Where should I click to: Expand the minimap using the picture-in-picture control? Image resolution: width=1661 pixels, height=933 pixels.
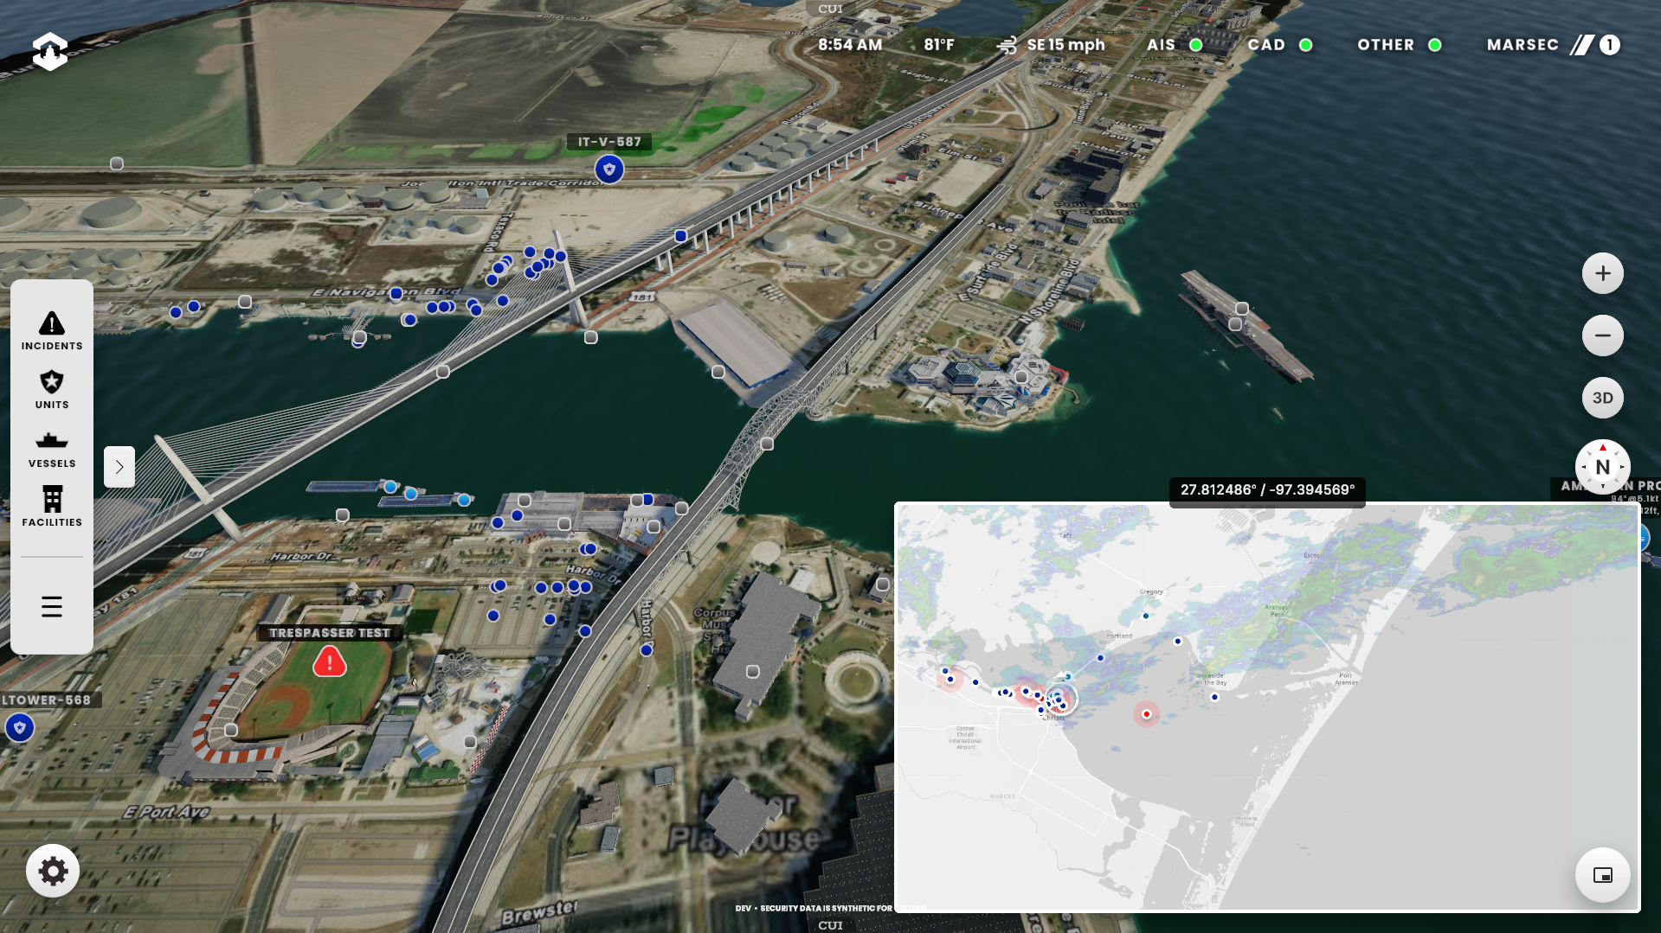[1602, 874]
